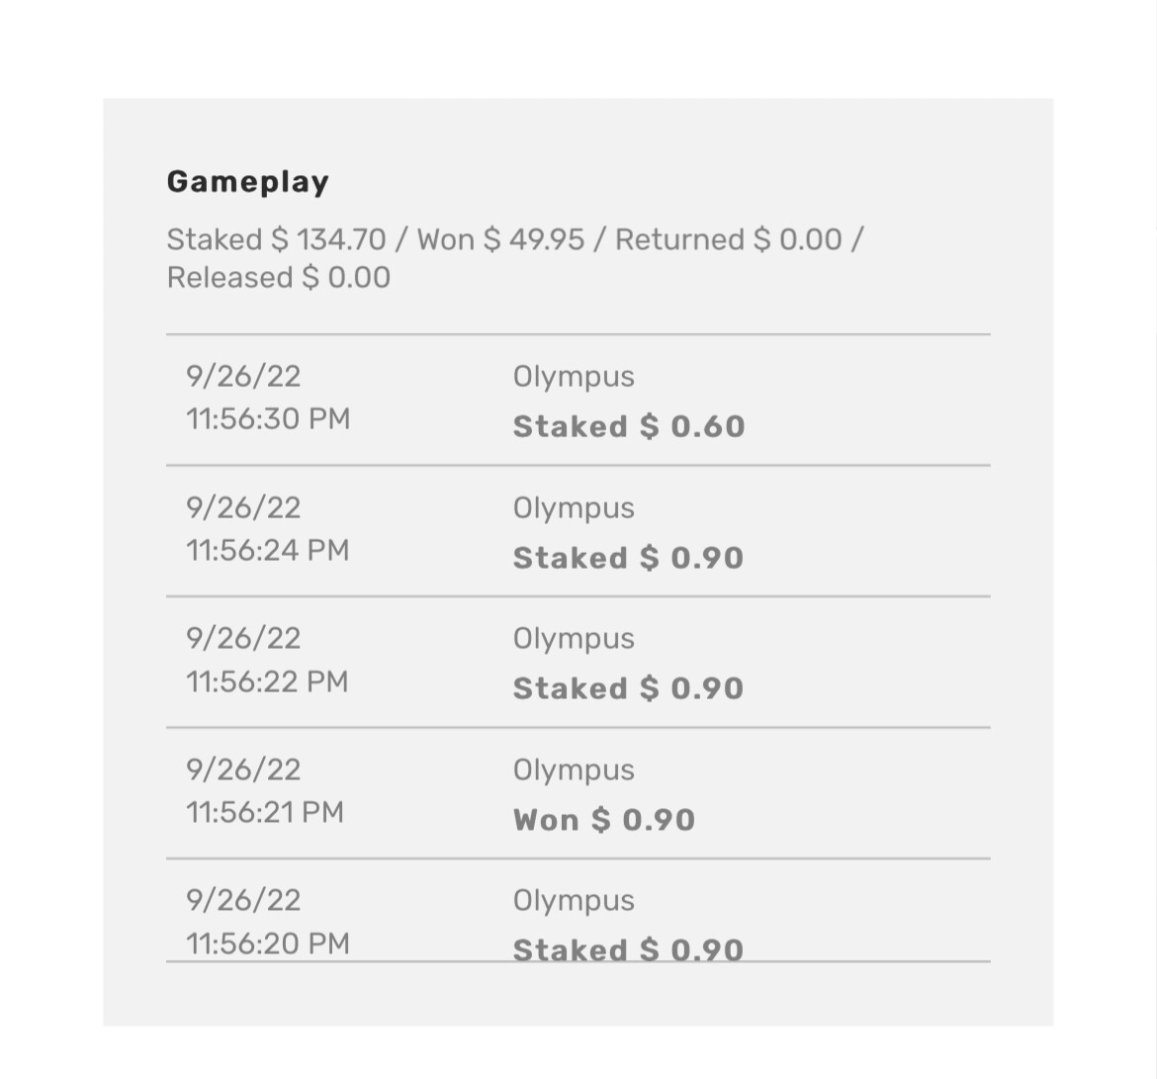Click the Gameplay section heading

tap(247, 182)
